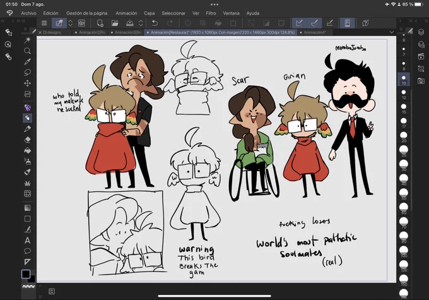This screenshot has height=300, width=429.
Task: Switch to the DI designs tab
Action: tap(52, 32)
